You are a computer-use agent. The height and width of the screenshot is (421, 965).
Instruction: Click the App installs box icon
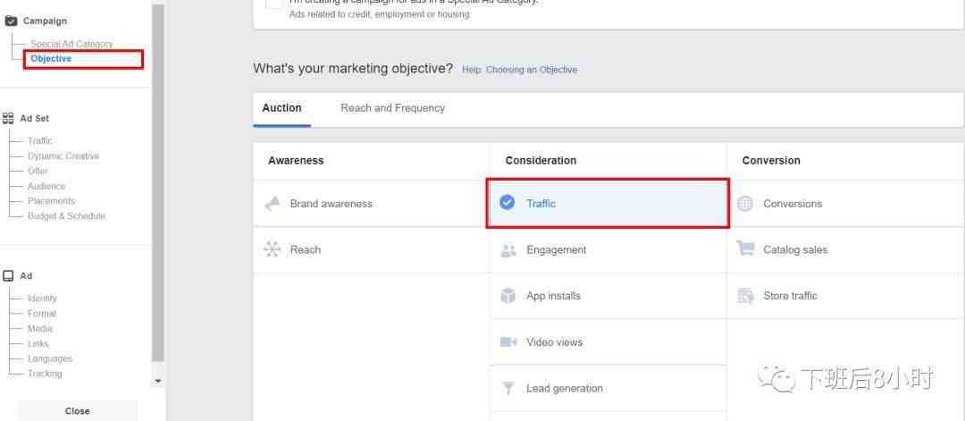coord(508,296)
